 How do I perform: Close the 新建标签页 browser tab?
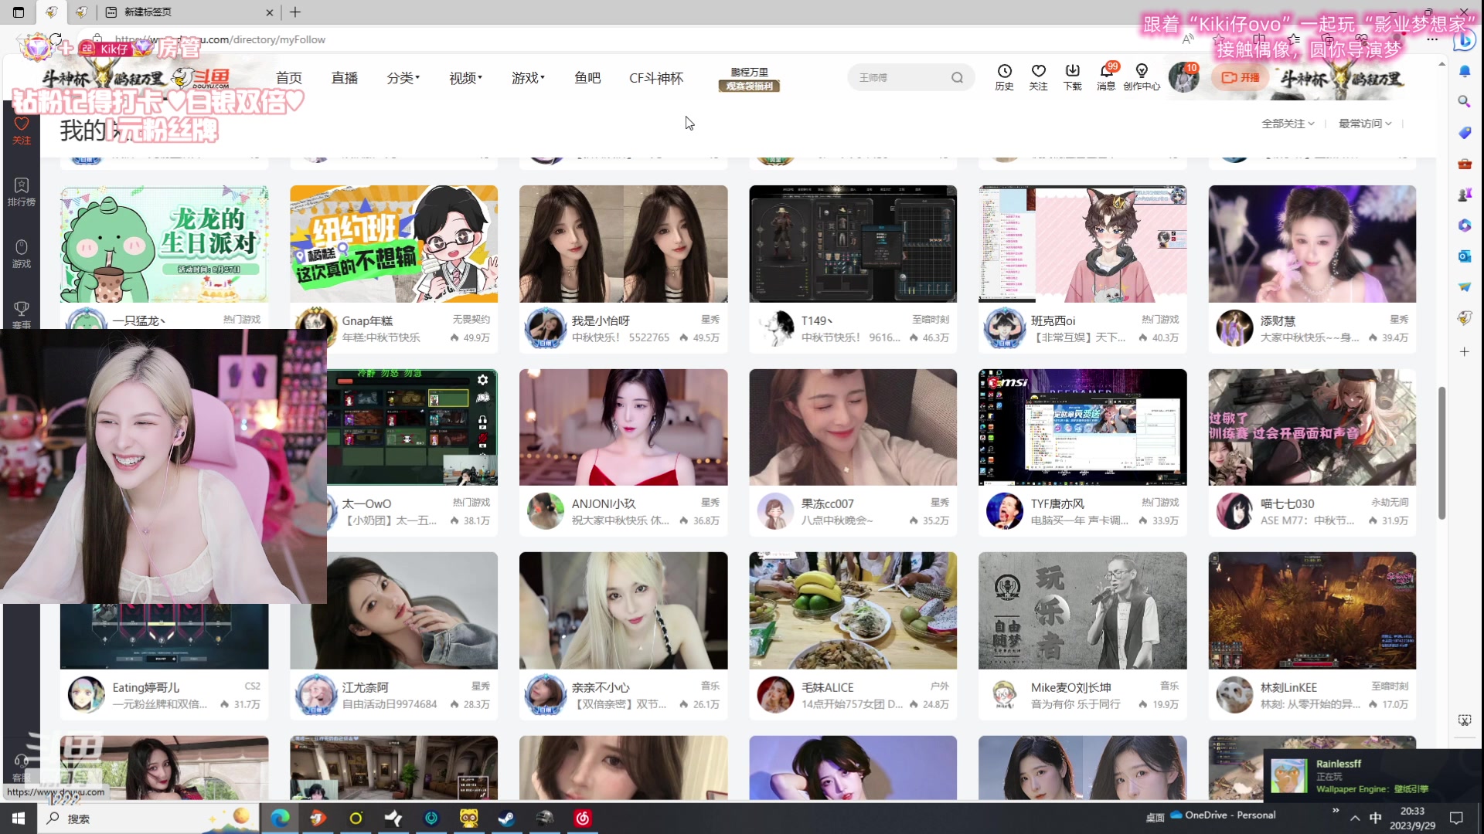(269, 12)
